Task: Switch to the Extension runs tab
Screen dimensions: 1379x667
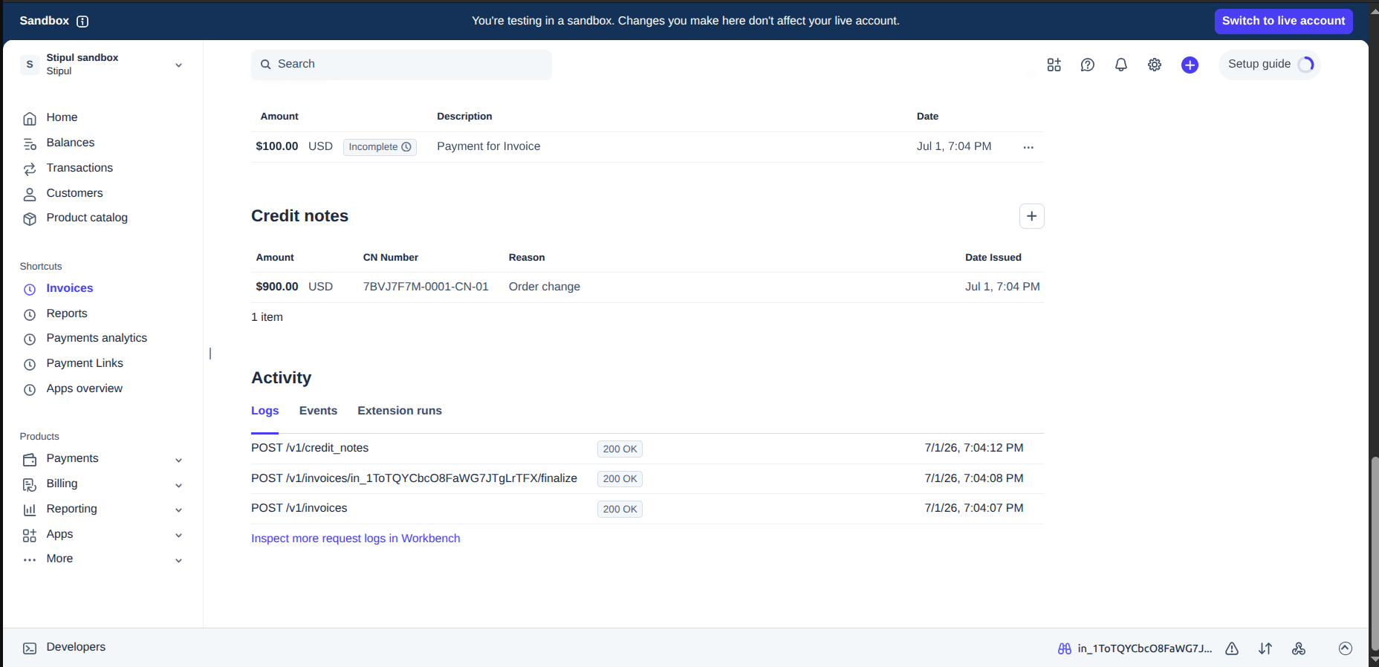Action: click(400, 411)
